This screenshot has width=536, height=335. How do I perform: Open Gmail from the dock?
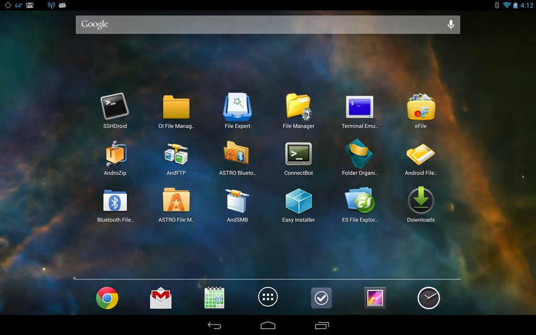coord(161,298)
